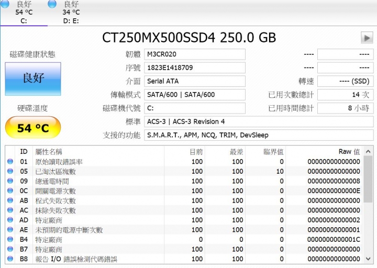
Task: Click the power-on hours field 8 小時
Action: click(x=345, y=108)
